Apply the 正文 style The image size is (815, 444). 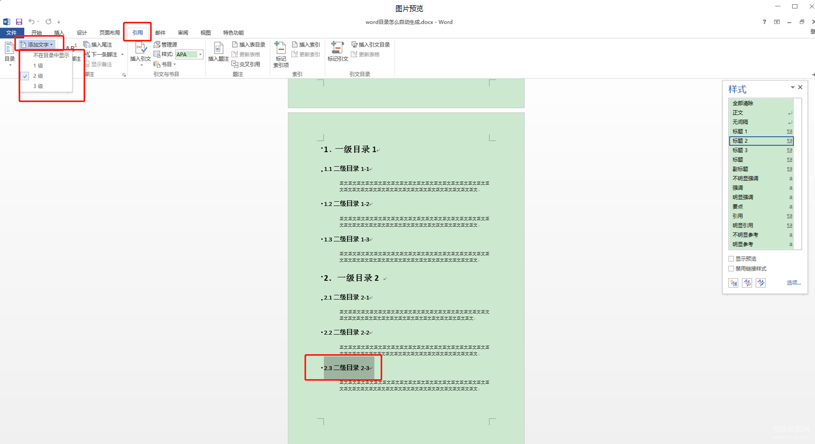[x=761, y=113]
